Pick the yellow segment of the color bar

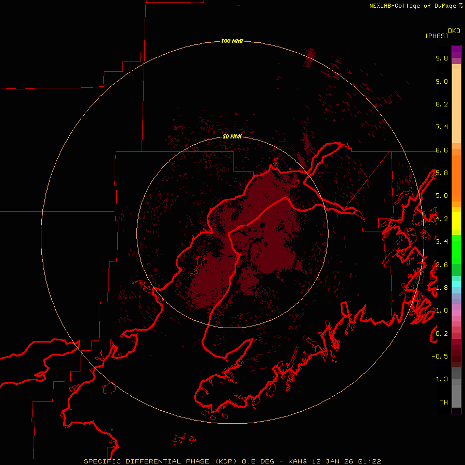coord(456,221)
